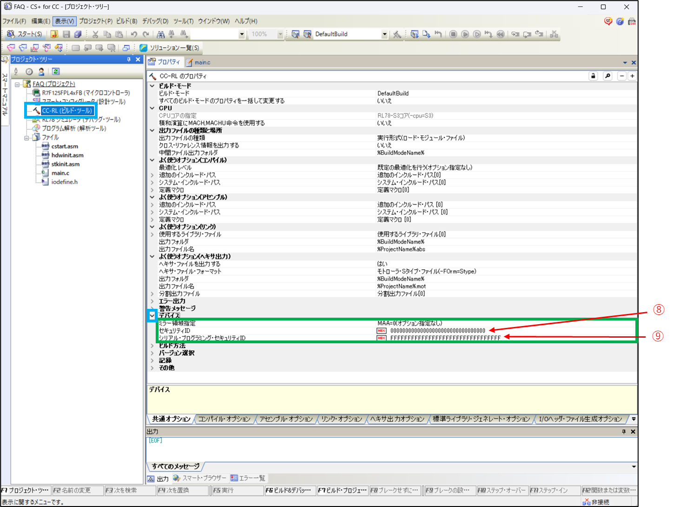Click the minus collapse-all icon in property panel
Viewport: 680px width, 507px height.
(x=622, y=76)
